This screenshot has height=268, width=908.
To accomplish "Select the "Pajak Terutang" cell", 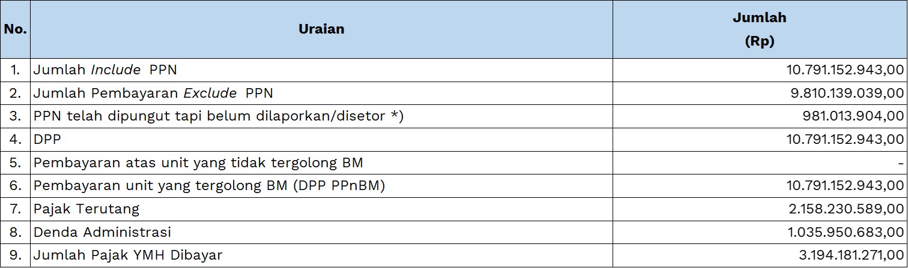I will [x=86, y=209].
